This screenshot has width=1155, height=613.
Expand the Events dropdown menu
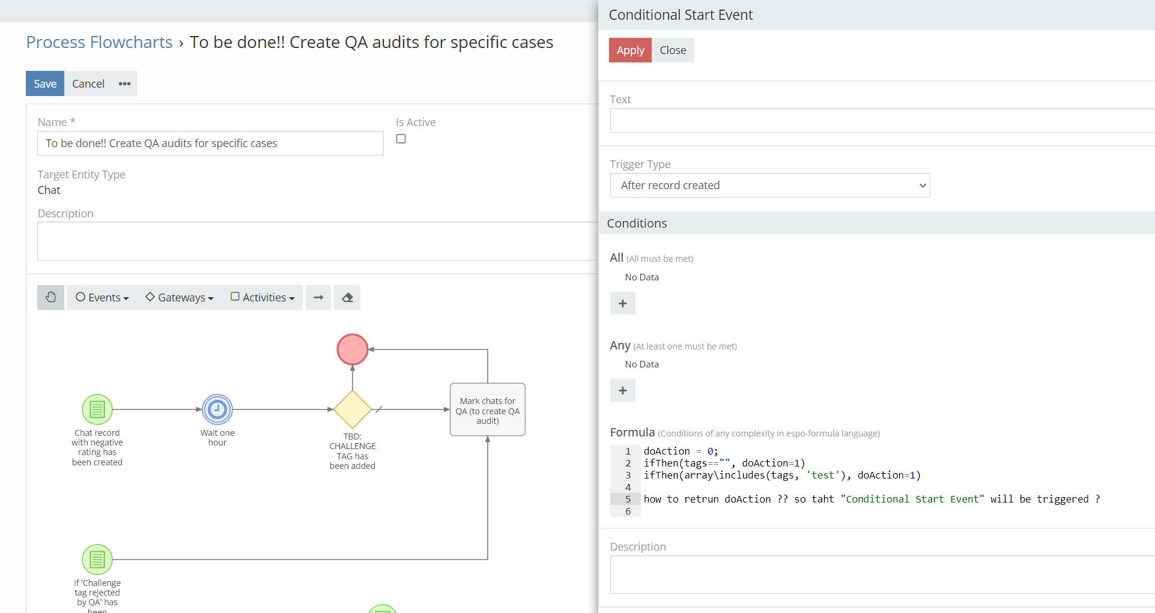[x=102, y=297]
